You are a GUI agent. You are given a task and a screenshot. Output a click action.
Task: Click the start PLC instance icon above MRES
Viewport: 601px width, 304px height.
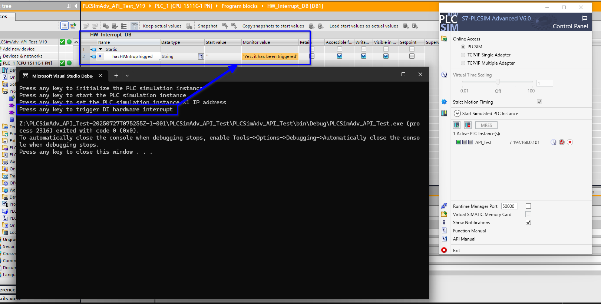coord(457,125)
